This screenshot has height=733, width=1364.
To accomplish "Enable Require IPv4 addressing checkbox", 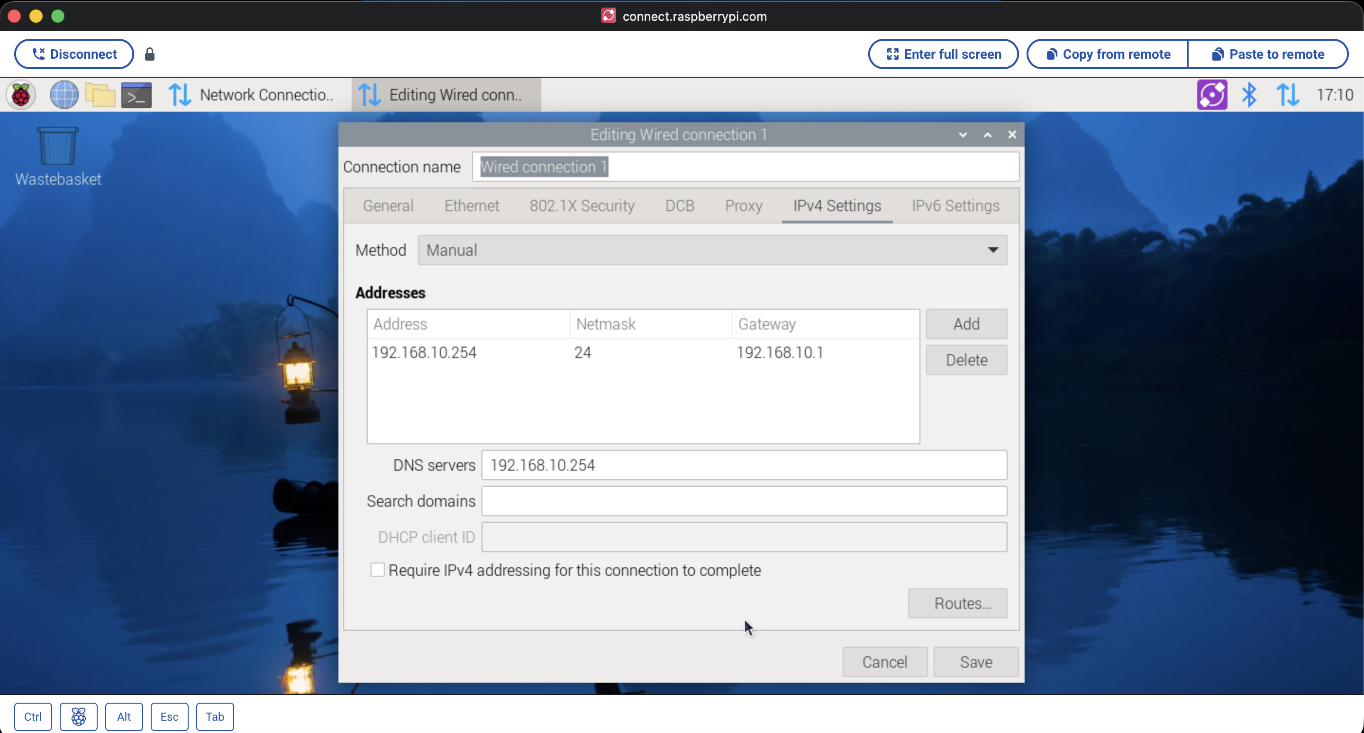I will [378, 570].
